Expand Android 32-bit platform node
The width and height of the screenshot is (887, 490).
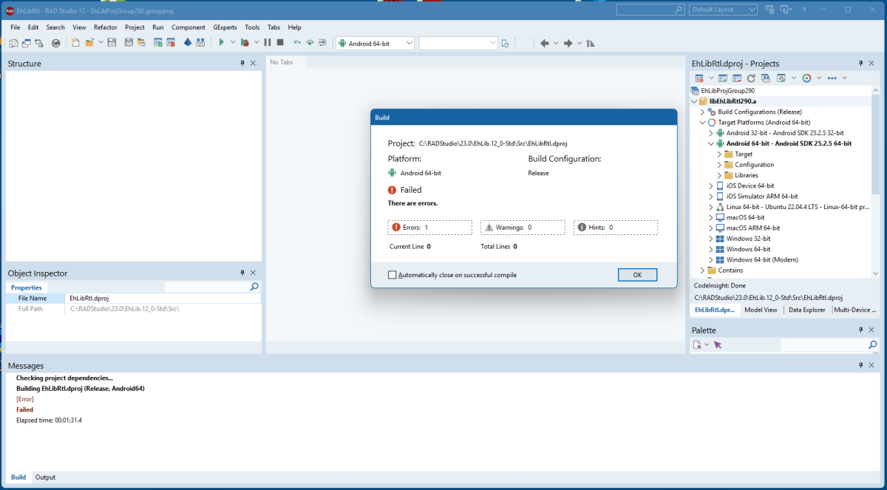[x=711, y=133]
